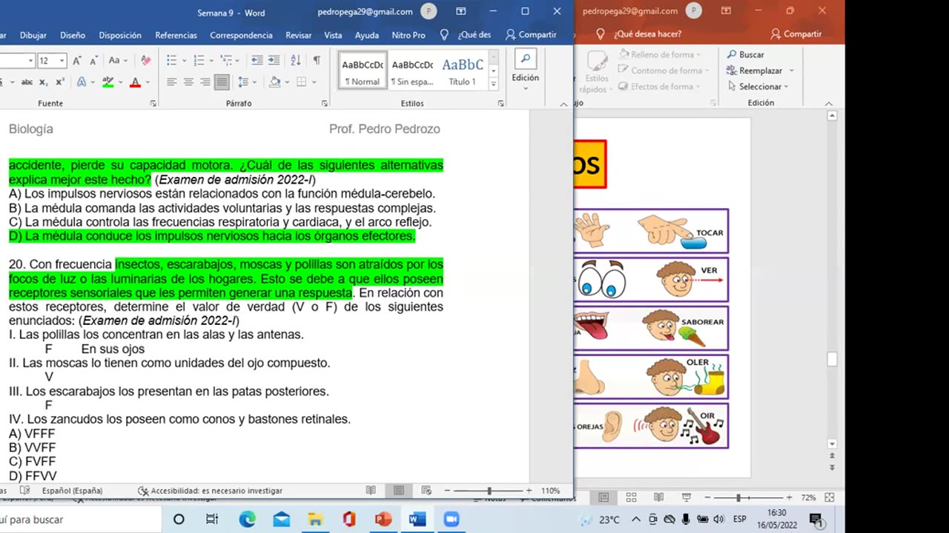Screen dimensions: 949x533
Task: Open the Revisar tab
Action: pyautogui.click(x=299, y=35)
